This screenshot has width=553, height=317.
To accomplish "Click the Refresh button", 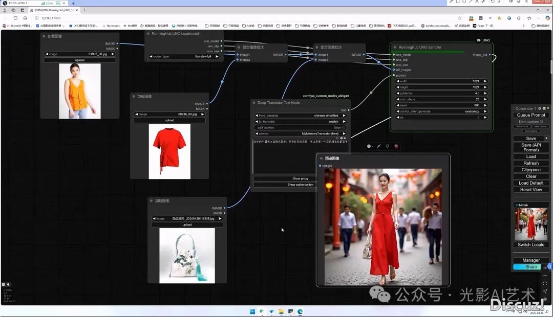I will [x=531, y=163].
